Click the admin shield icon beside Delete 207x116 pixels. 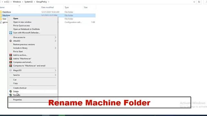tap(11, 92)
